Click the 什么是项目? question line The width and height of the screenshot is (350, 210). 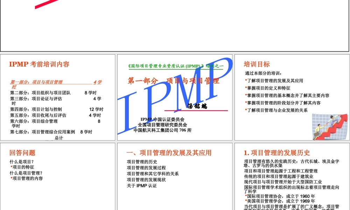[22, 162]
